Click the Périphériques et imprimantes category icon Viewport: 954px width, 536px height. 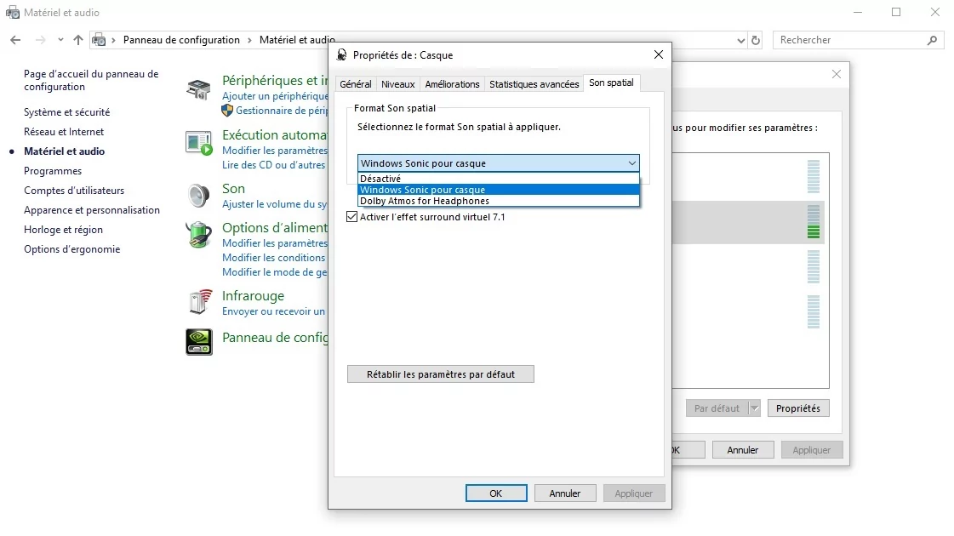[x=199, y=90]
